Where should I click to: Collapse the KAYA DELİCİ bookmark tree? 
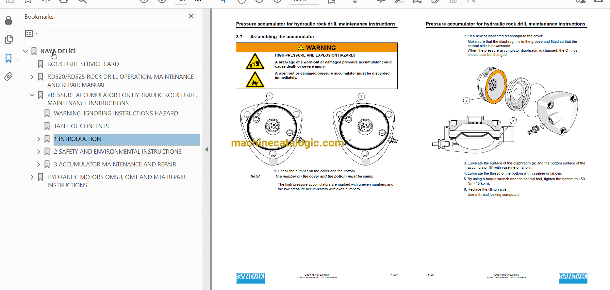pos(25,51)
